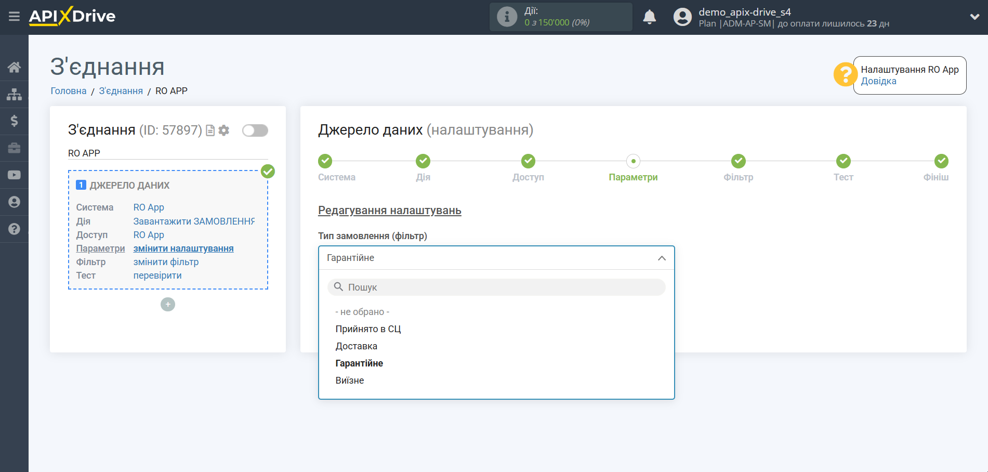Enable the connection with the toggle switch
The height and width of the screenshot is (472, 988).
(255, 130)
